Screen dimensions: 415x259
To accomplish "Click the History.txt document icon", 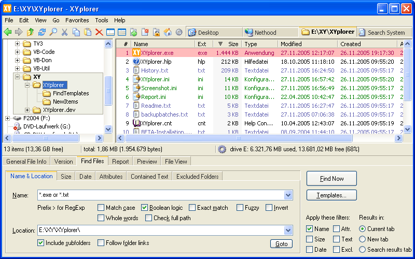I will point(136,70).
